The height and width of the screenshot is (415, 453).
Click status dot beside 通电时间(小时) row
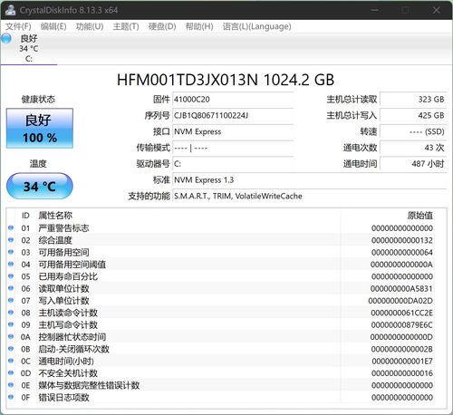[x=11, y=361]
